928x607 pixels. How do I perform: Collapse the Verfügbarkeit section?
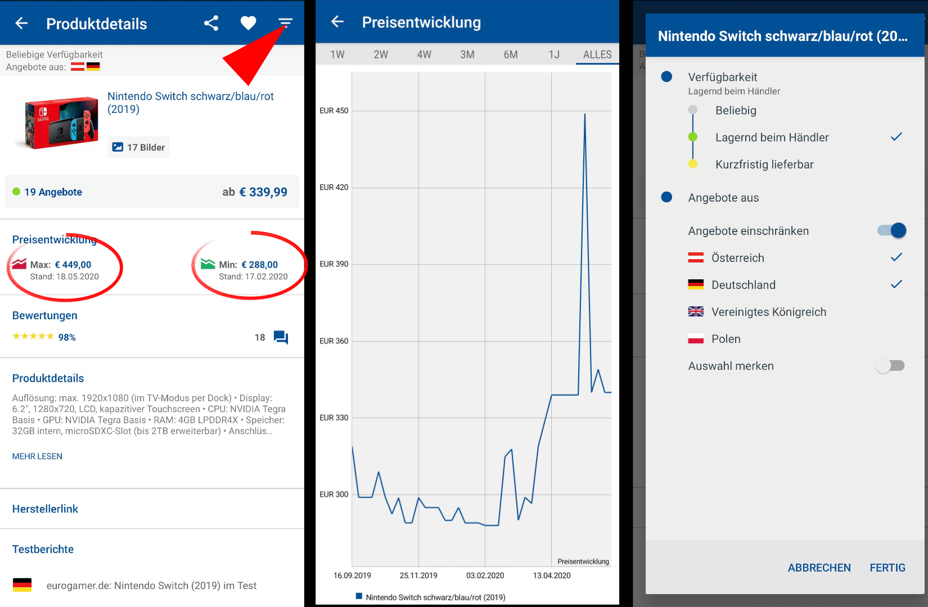pyautogui.click(x=722, y=78)
